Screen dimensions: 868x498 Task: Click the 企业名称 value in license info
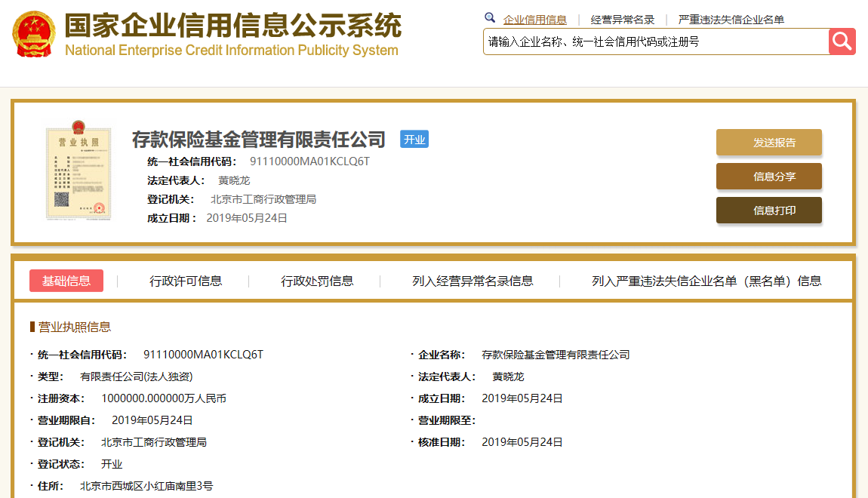(x=556, y=355)
